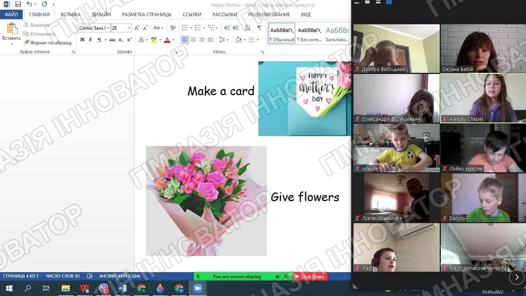Toggle Underline formatting button
526x296 pixels.
pyautogui.click(x=99, y=40)
